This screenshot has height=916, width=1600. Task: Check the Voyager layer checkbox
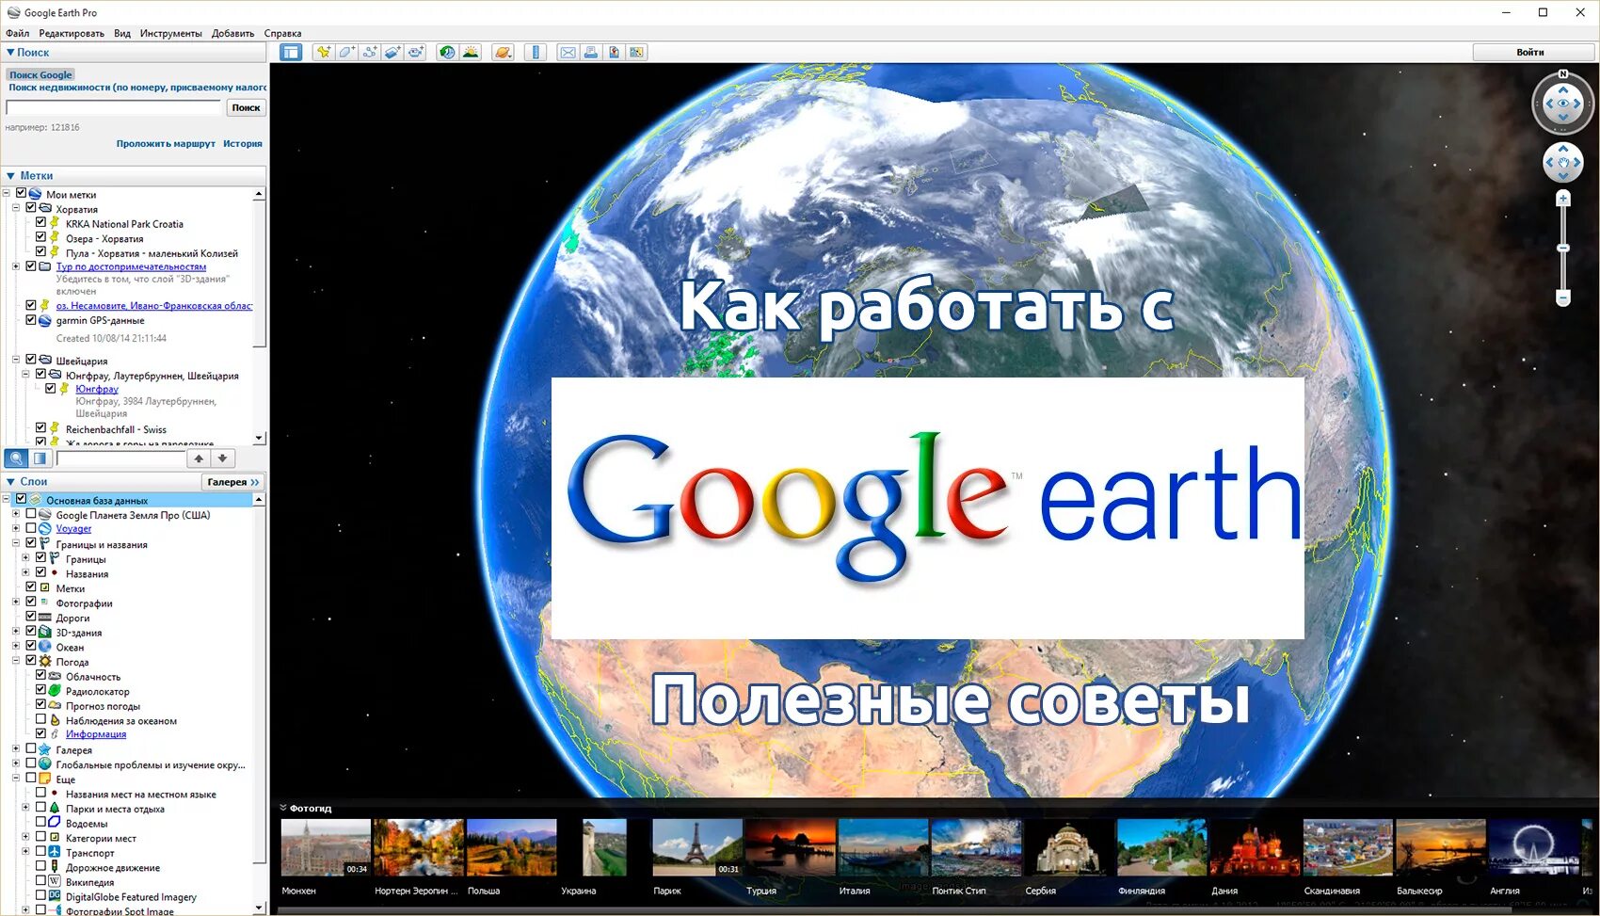pyautogui.click(x=31, y=528)
